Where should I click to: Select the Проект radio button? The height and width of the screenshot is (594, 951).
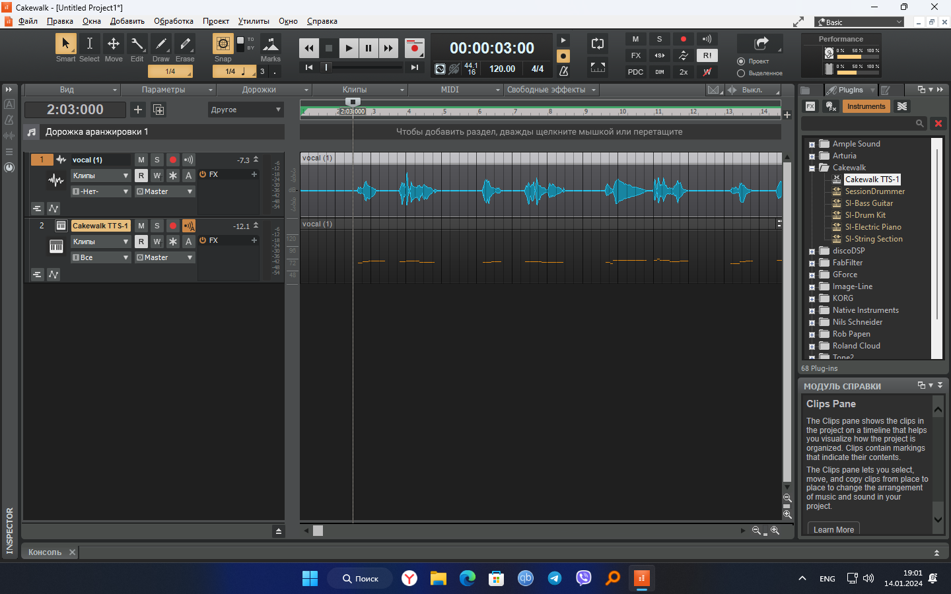(x=740, y=61)
